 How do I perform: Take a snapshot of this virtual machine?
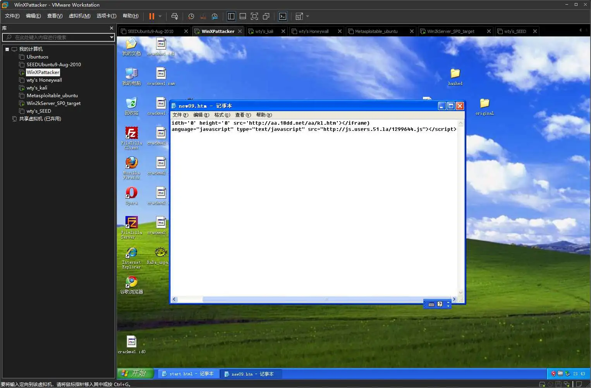tap(191, 16)
